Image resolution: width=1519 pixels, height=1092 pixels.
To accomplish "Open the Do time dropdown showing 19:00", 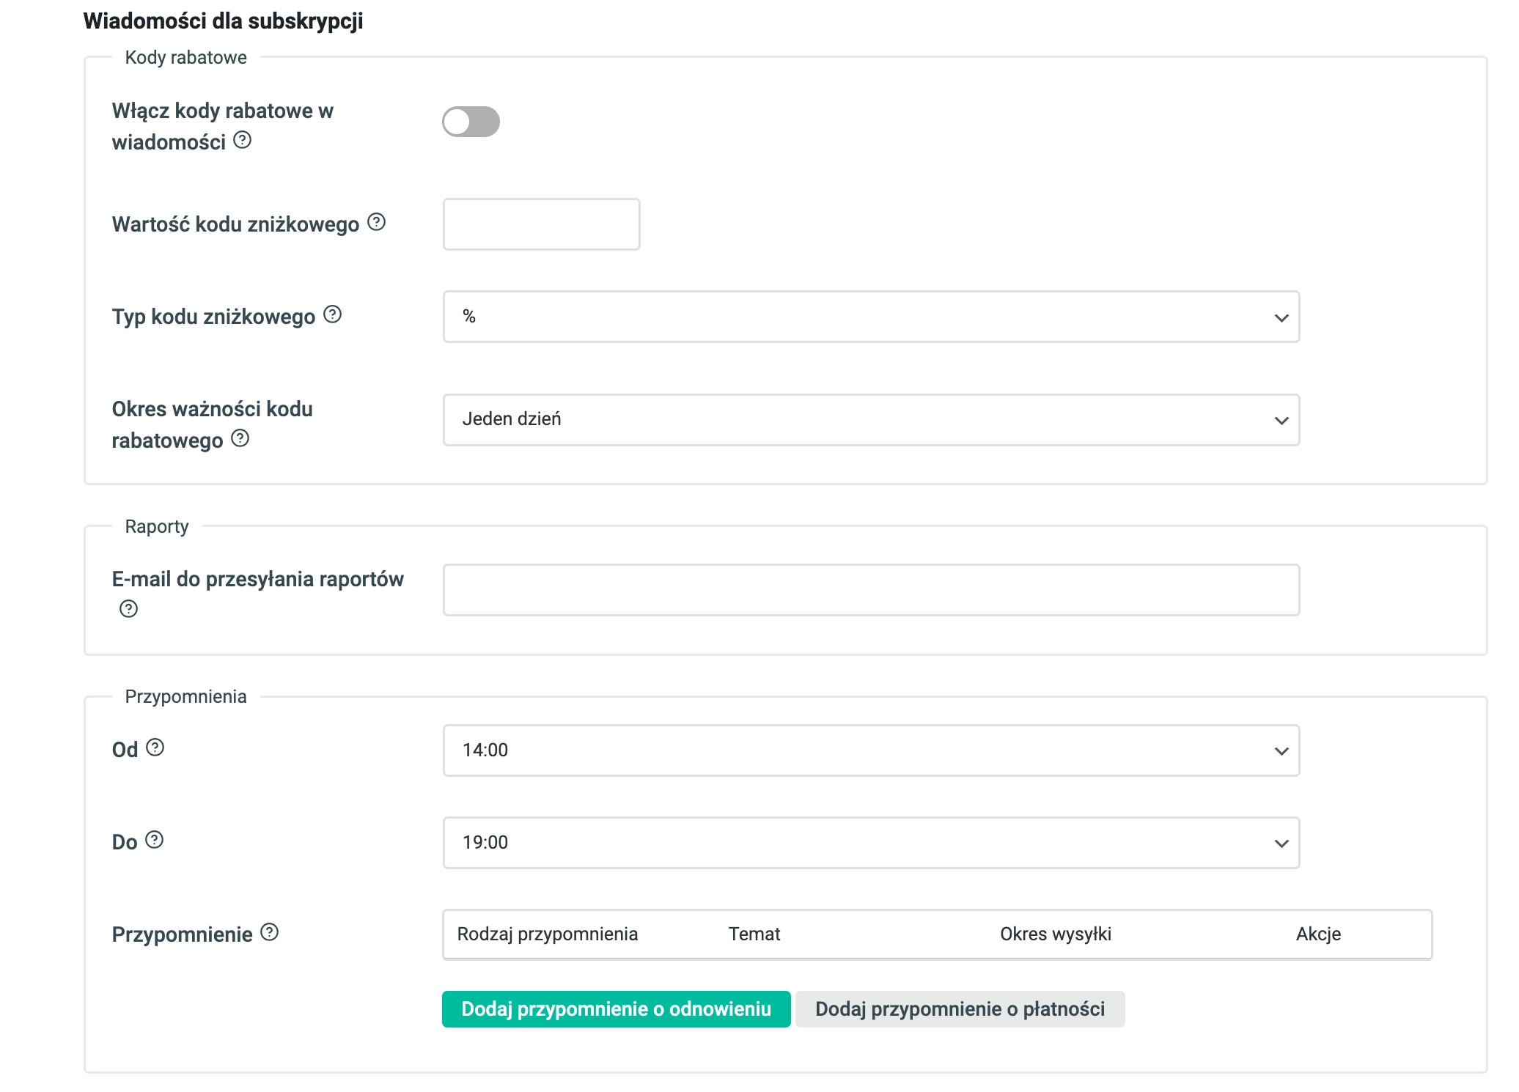I will (871, 843).
